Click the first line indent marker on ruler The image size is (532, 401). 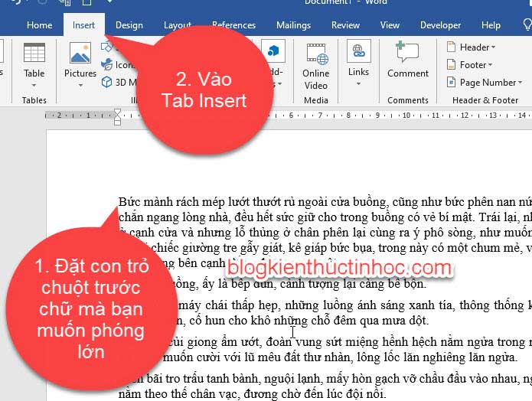117,112
